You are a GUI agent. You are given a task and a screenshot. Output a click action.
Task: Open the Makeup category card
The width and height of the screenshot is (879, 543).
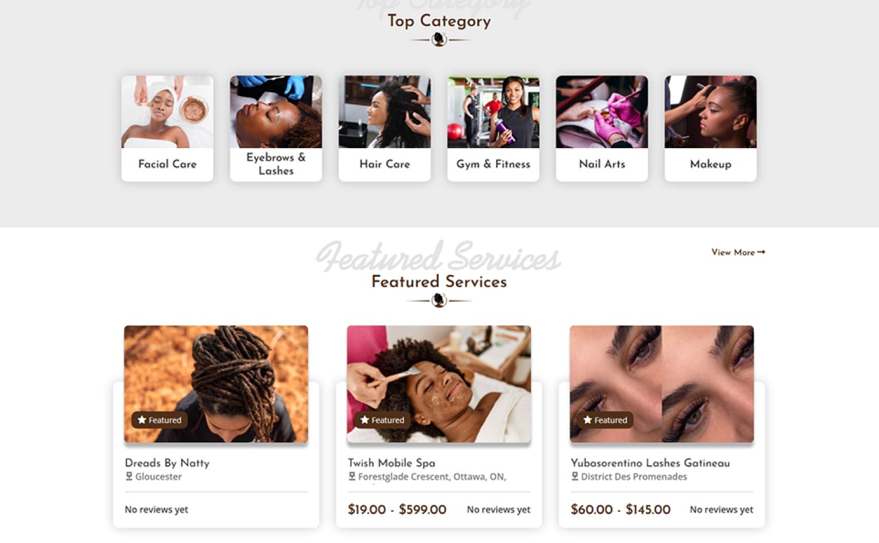click(x=710, y=128)
